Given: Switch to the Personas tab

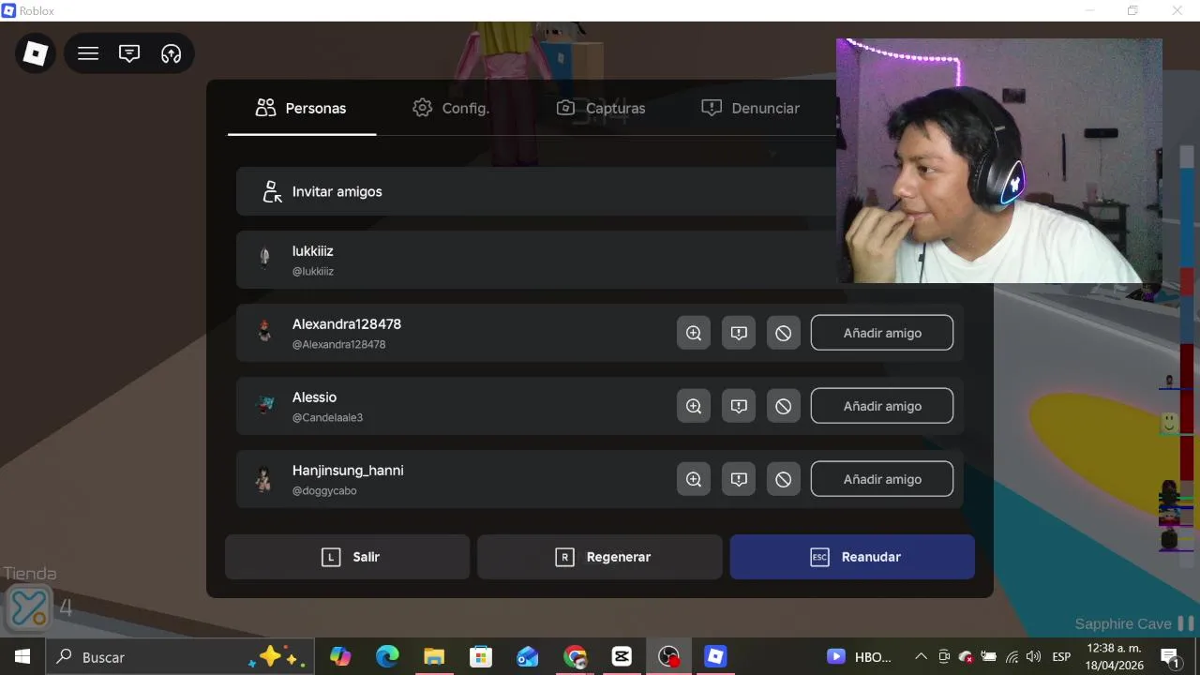Looking at the screenshot, I should click(x=301, y=108).
